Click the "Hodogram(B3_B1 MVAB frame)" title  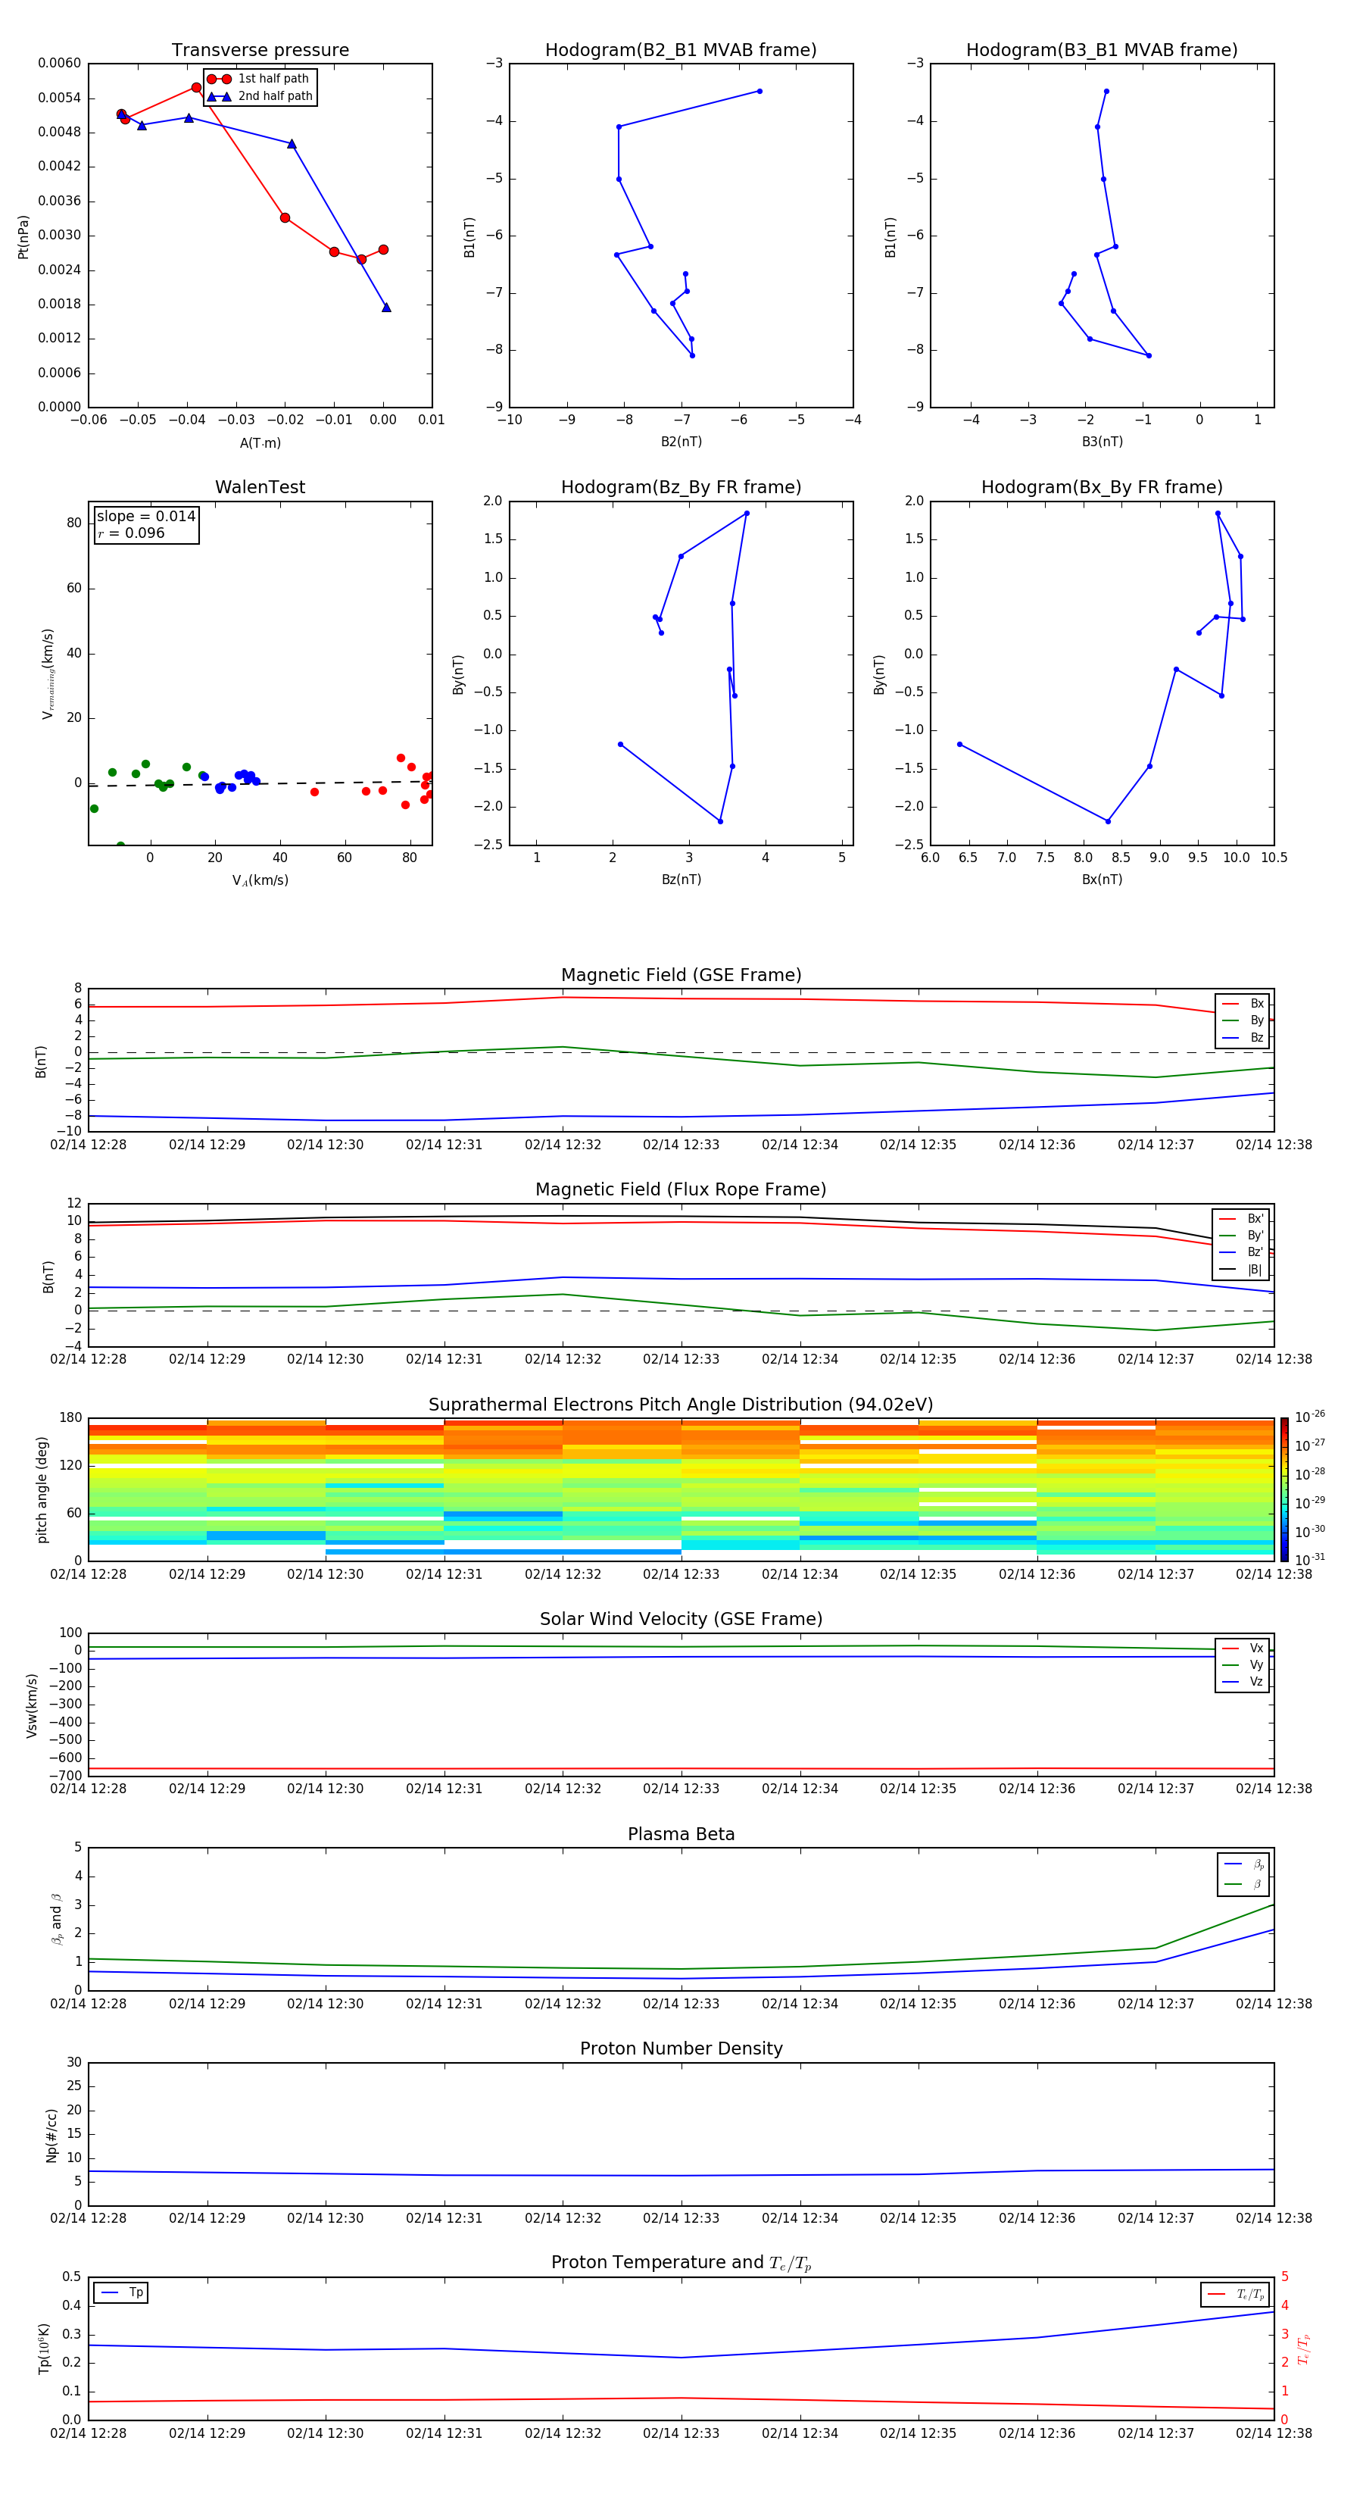(1102, 51)
